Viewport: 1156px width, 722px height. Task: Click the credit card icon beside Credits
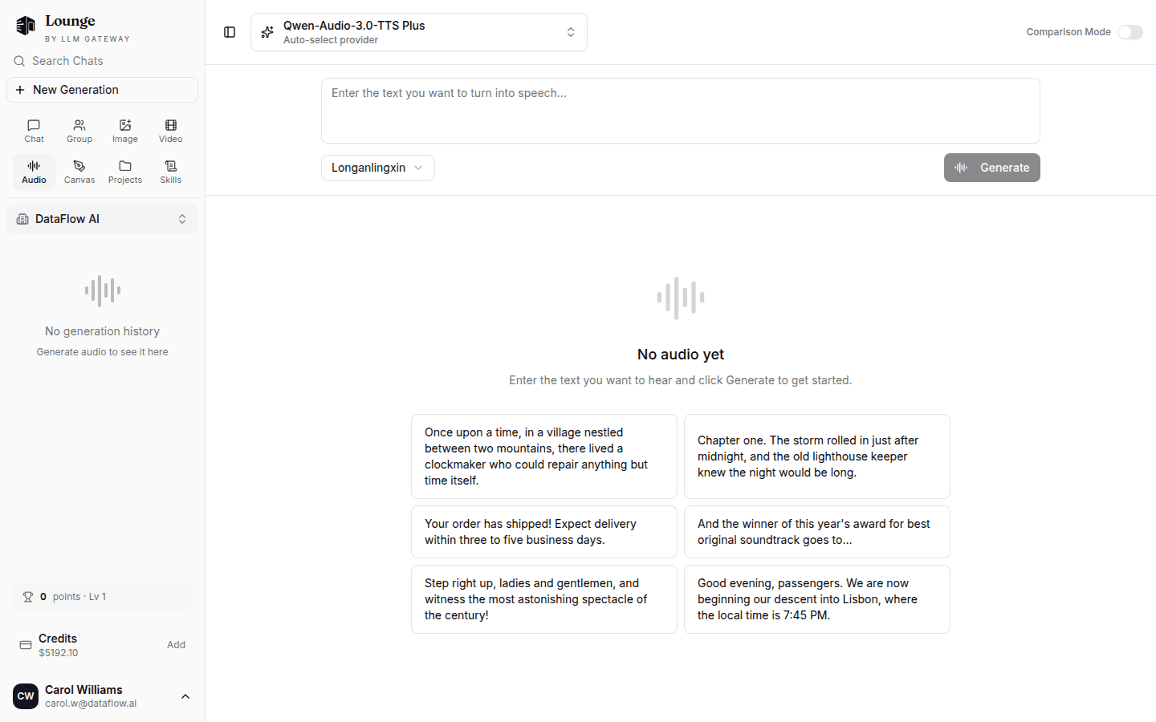pos(26,645)
